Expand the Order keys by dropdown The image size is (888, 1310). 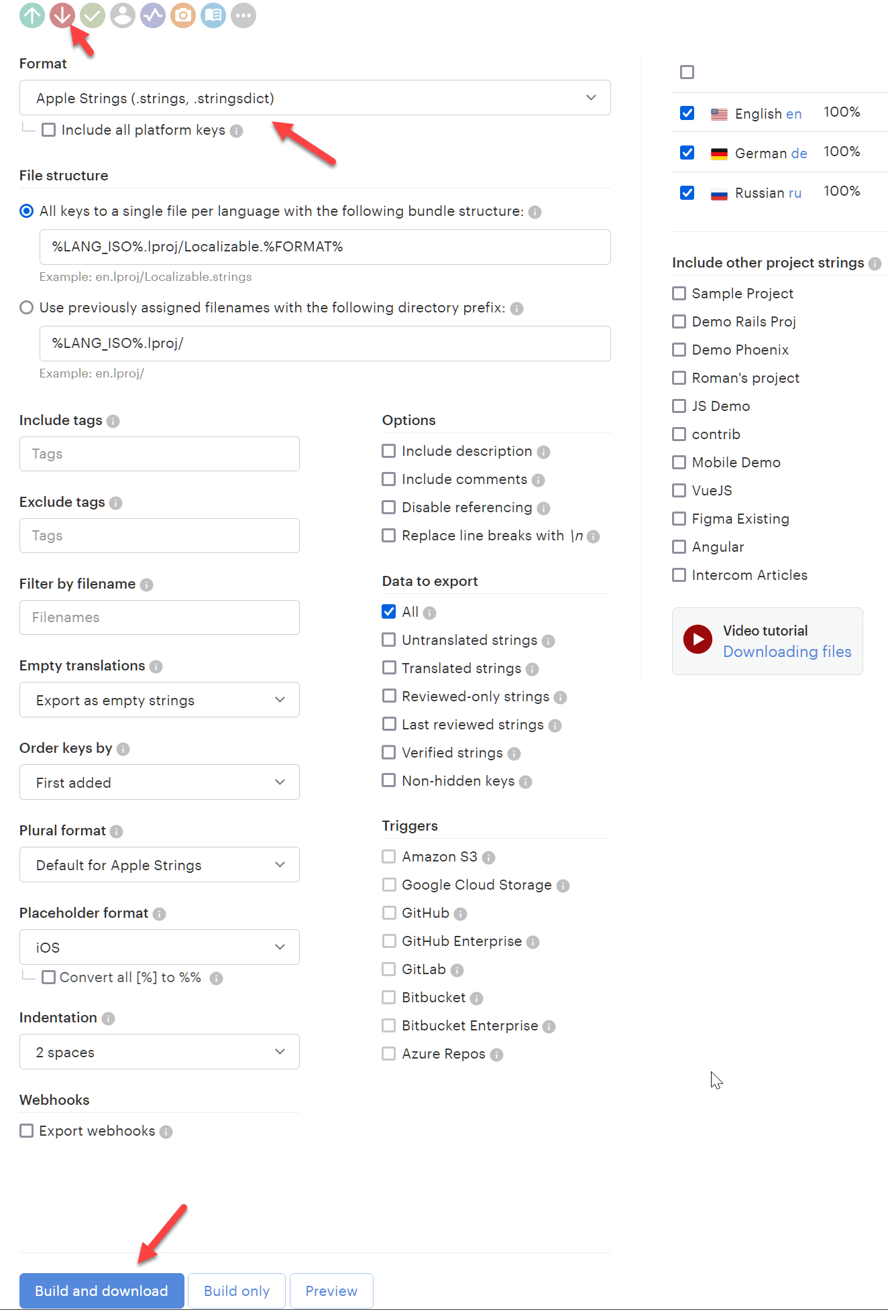click(x=159, y=782)
